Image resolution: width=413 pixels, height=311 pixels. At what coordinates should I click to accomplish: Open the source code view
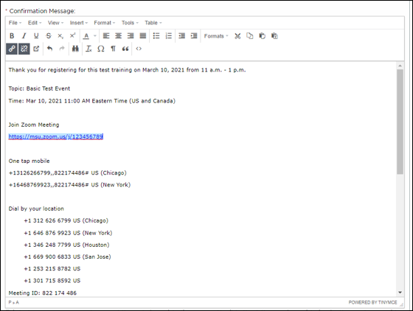coord(139,49)
